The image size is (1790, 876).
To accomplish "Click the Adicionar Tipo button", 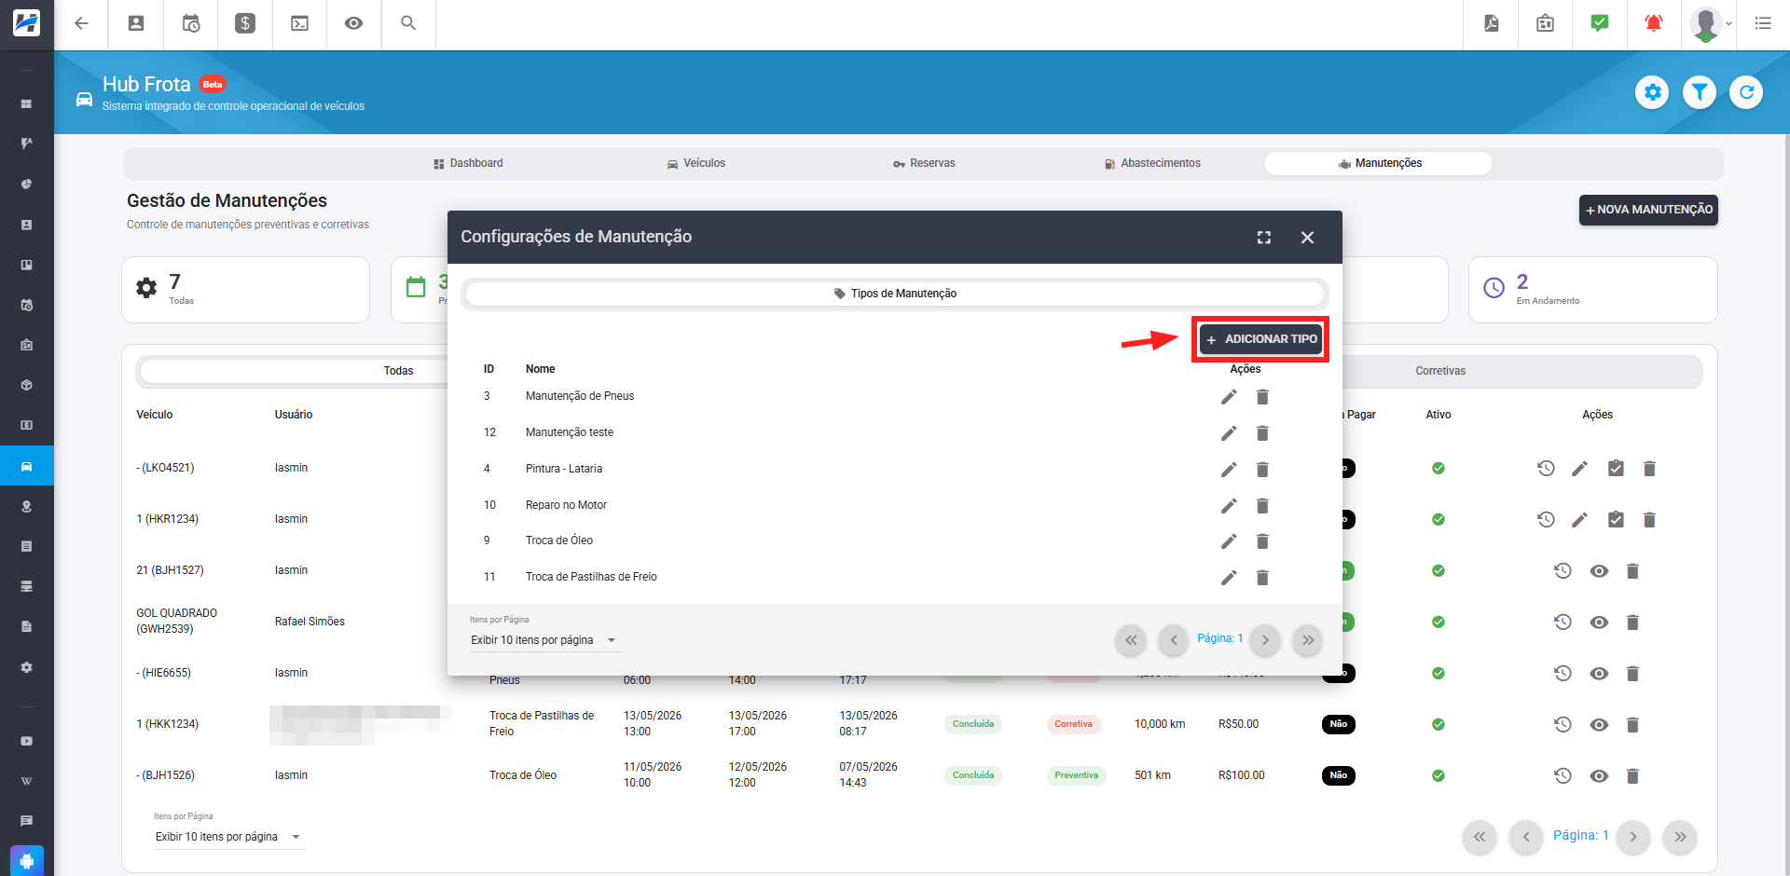I will pos(1260,339).
